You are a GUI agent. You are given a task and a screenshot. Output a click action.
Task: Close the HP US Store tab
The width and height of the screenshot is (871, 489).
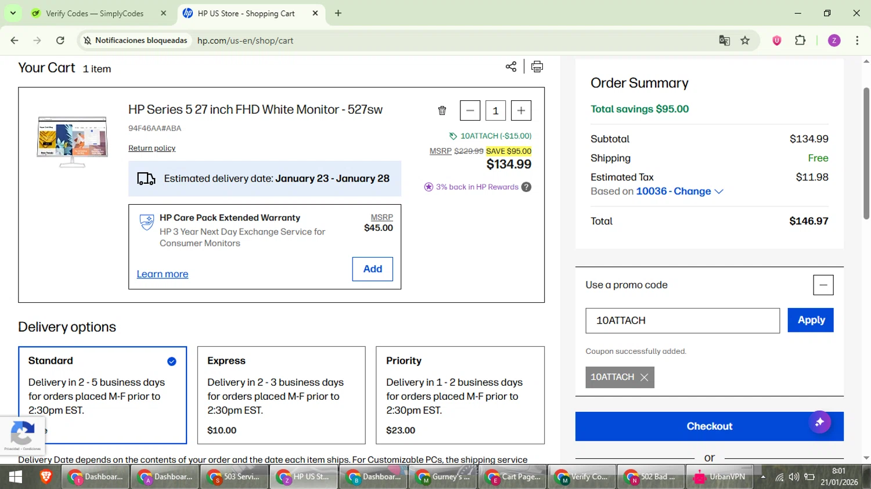(x=315, y=13)
